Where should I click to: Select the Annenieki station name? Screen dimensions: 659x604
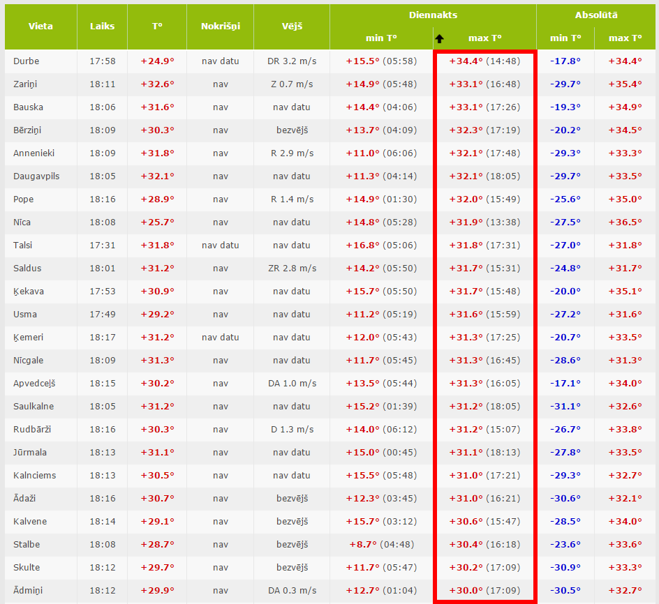coord(34,153)
